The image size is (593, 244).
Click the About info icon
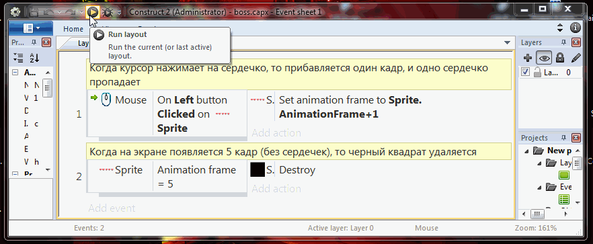(x=576, y=28)
